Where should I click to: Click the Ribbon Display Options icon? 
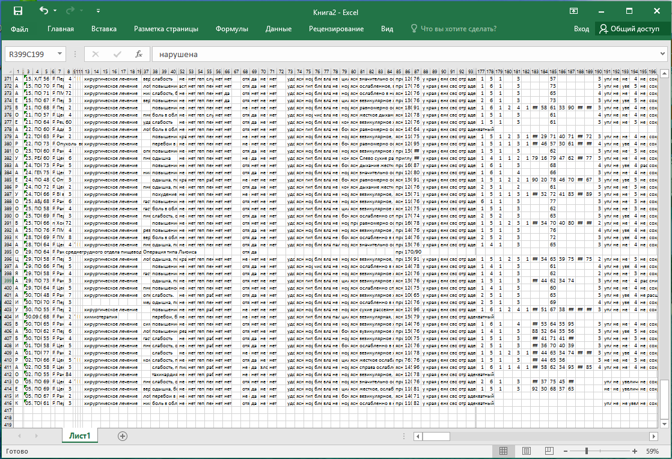point(574,11)
